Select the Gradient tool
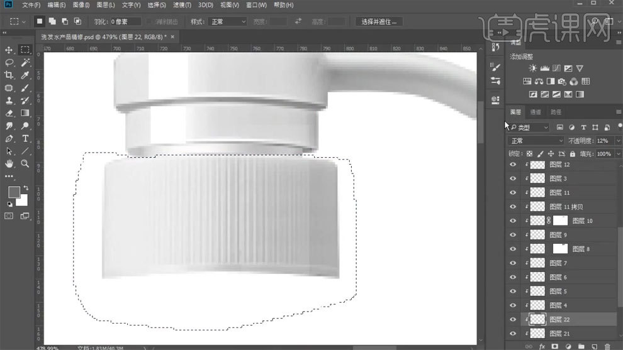This screenshot has height=350, width=623. click(25, 114)
